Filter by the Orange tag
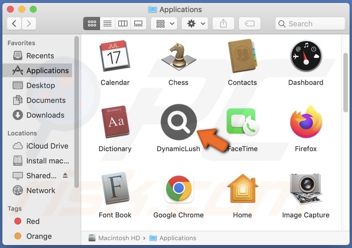Screen dimensions: 352x248 (38, 236)
